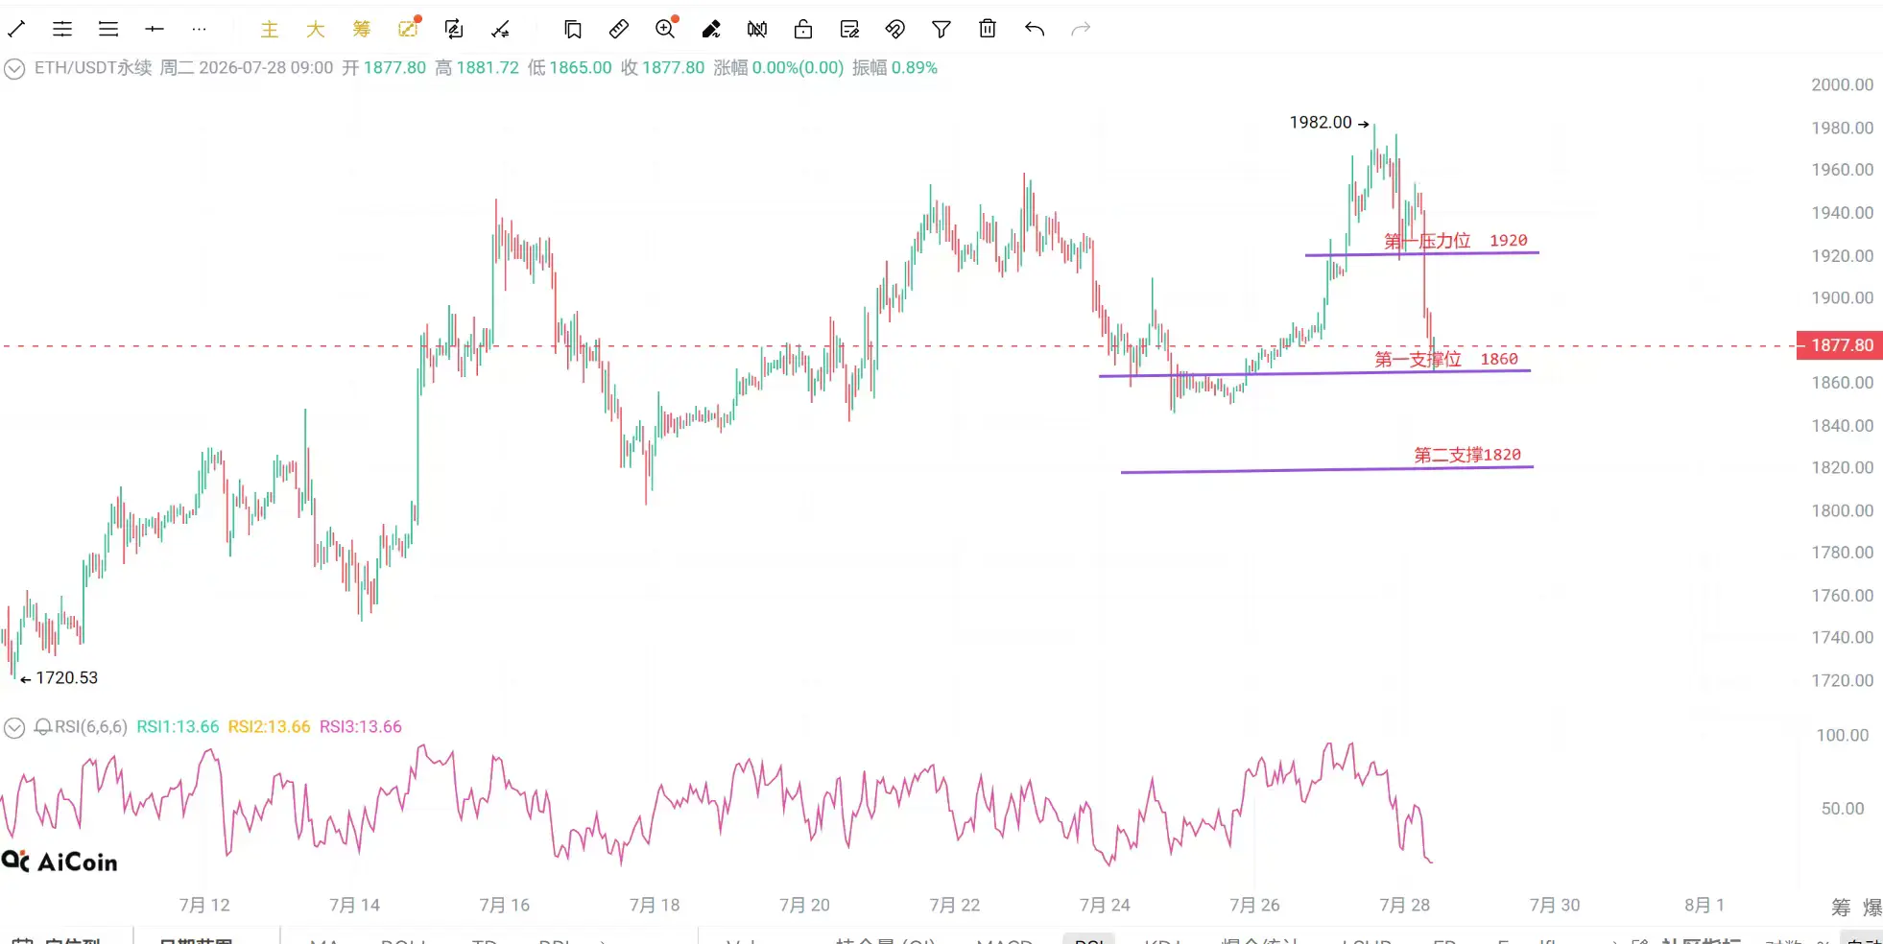The image size is (1883, 944).
Task: Click the yellow 大 indicator button
Action: click(316, 30)
